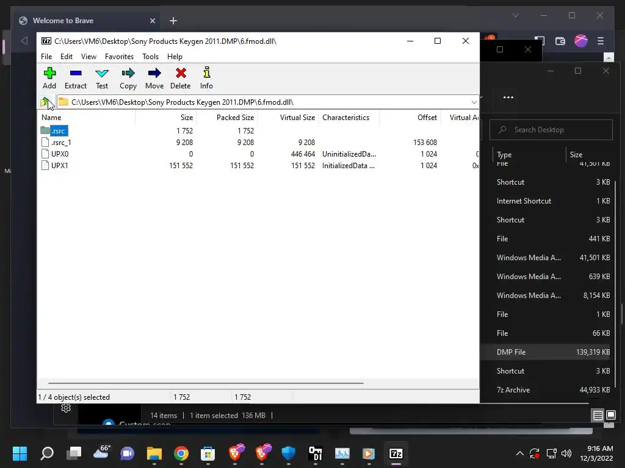This screenshot has height=468, width=625.
Task: Open Windows Security shield on taskbar
Action: coord(288,453)
